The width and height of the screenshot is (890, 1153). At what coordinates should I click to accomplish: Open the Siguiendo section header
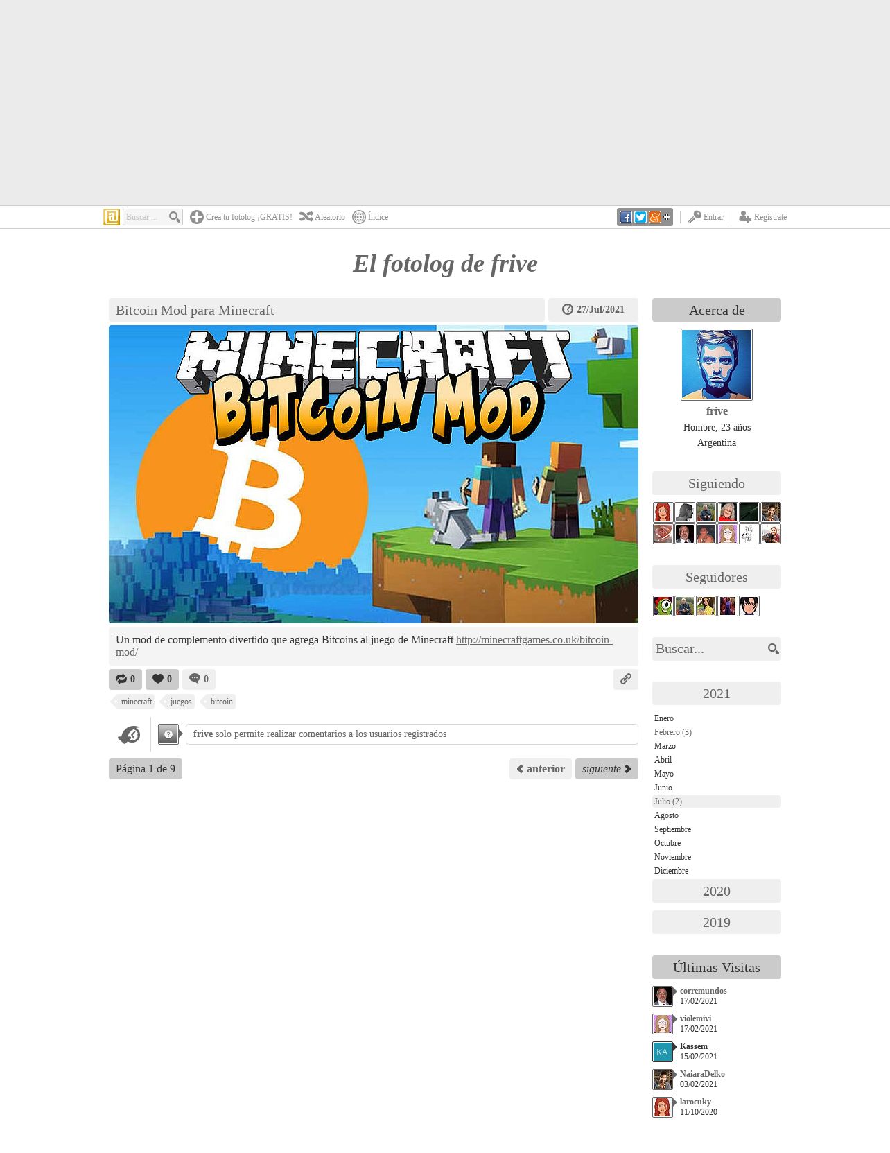(x=717, y=483)
